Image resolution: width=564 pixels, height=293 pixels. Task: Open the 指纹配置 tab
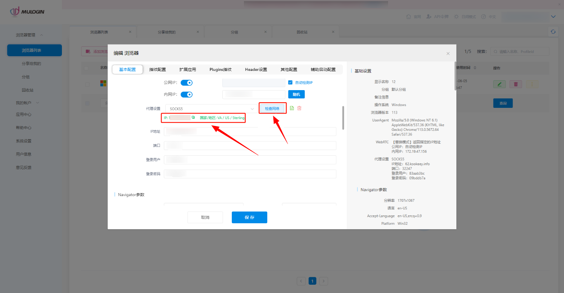pos(158,69)
